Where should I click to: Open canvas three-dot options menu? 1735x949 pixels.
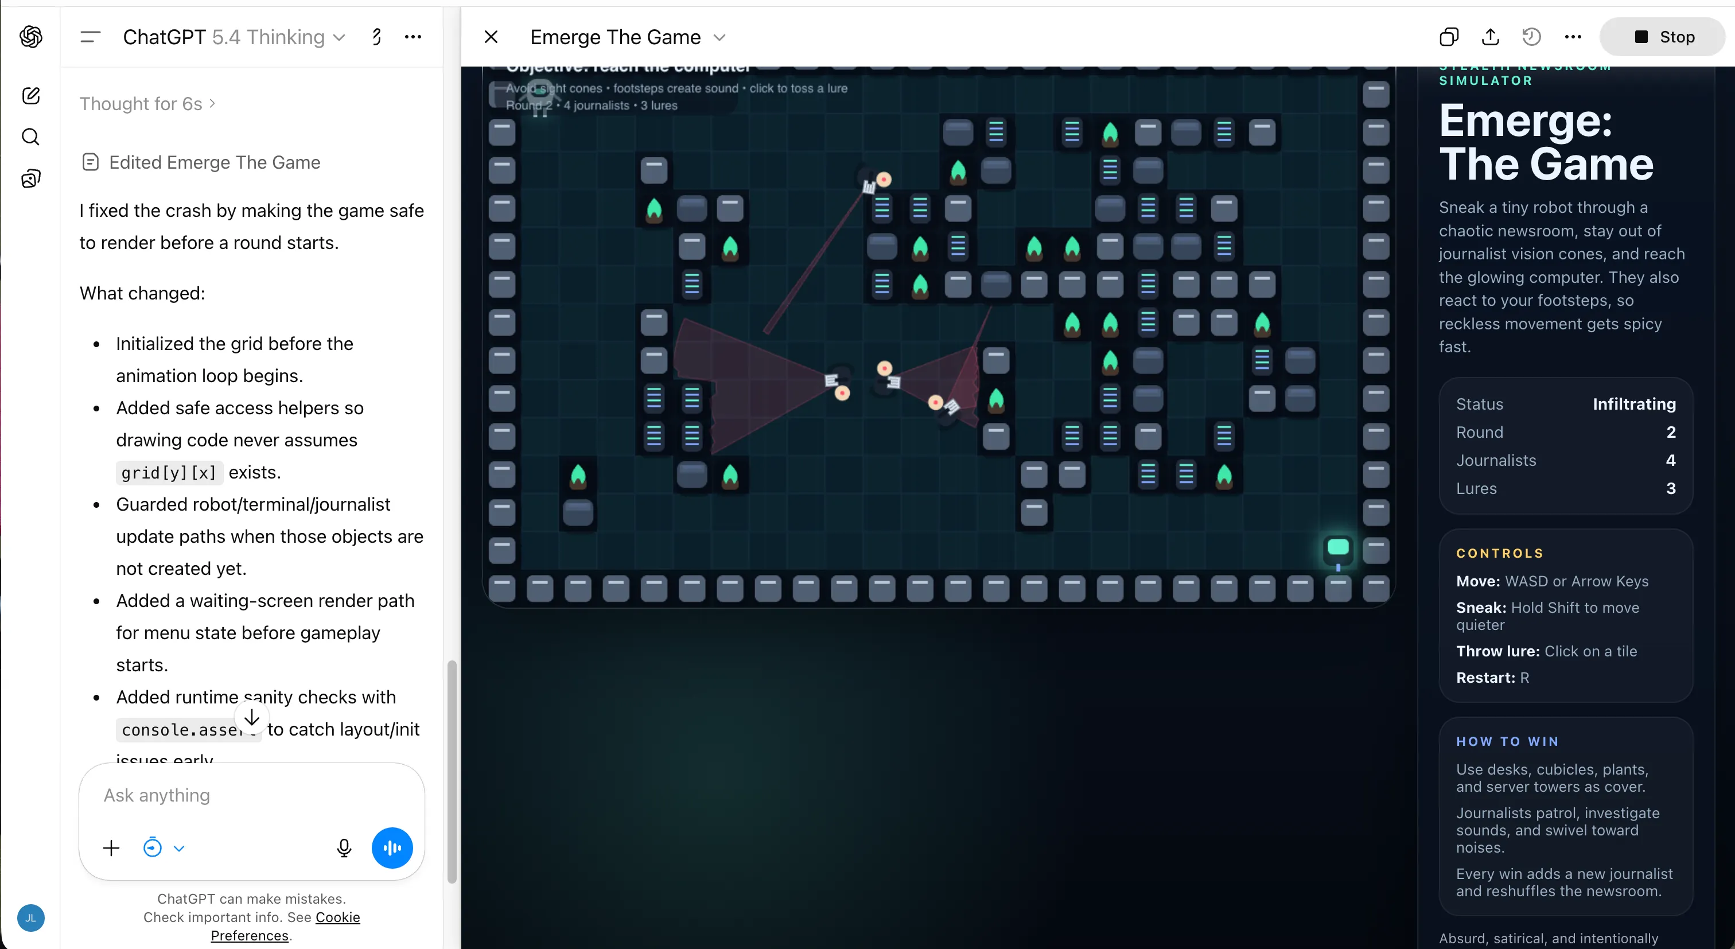1573,37
